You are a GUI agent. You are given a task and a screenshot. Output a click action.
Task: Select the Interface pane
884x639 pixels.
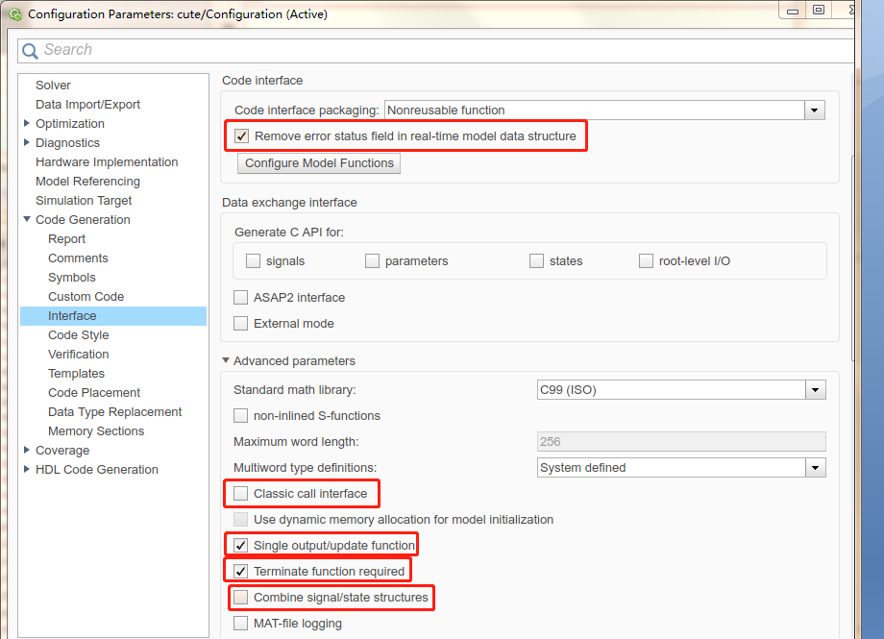113,316
